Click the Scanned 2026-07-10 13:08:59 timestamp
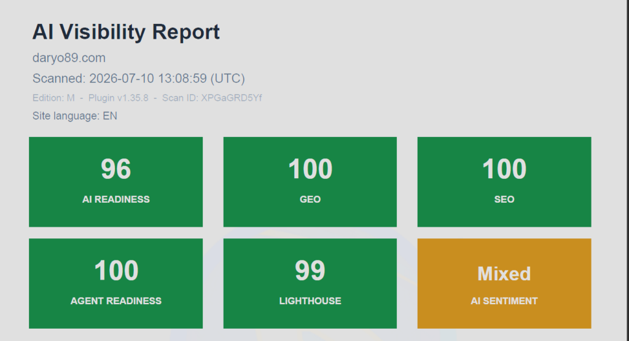Image resolution: width=629 pixels, height=341 pixels. coord(138,78)
